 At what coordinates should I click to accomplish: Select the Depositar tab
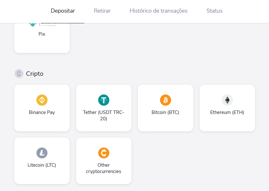[63, 11]
